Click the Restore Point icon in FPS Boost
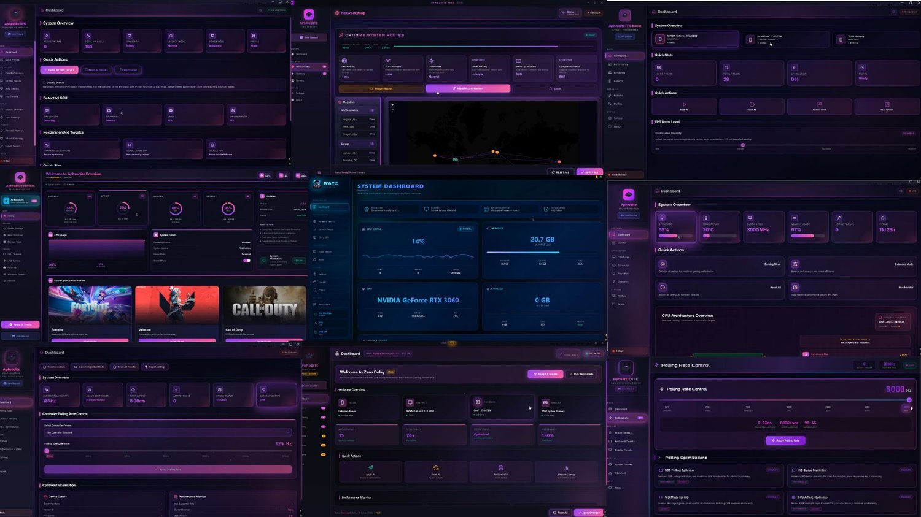Viewport: 921px width, 517px height. tap(819, 104)
